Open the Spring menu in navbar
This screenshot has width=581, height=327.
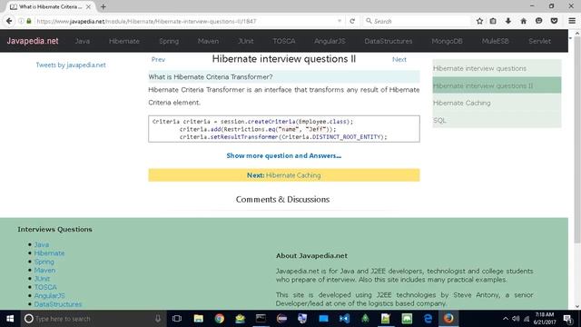click(169, 41)
